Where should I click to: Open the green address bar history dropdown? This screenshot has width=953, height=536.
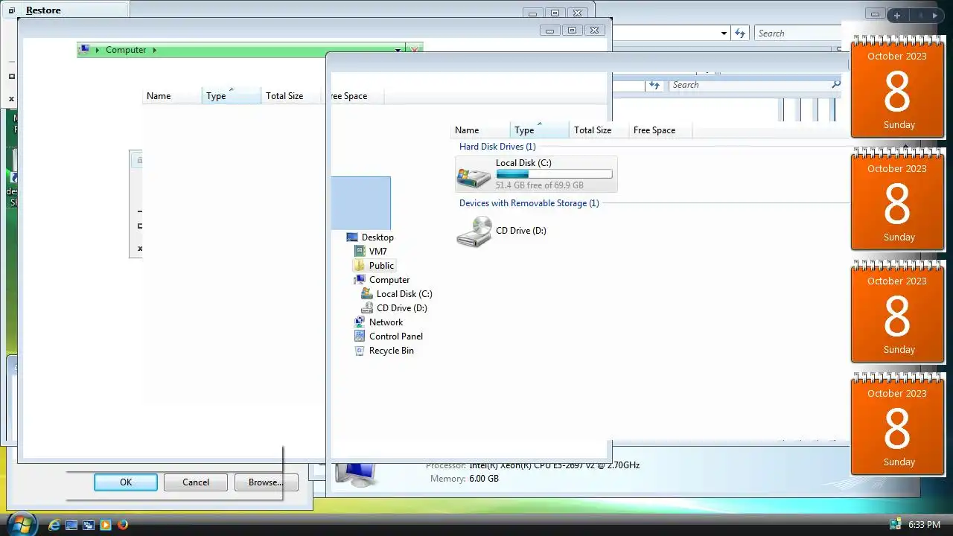tap(398, 50)
